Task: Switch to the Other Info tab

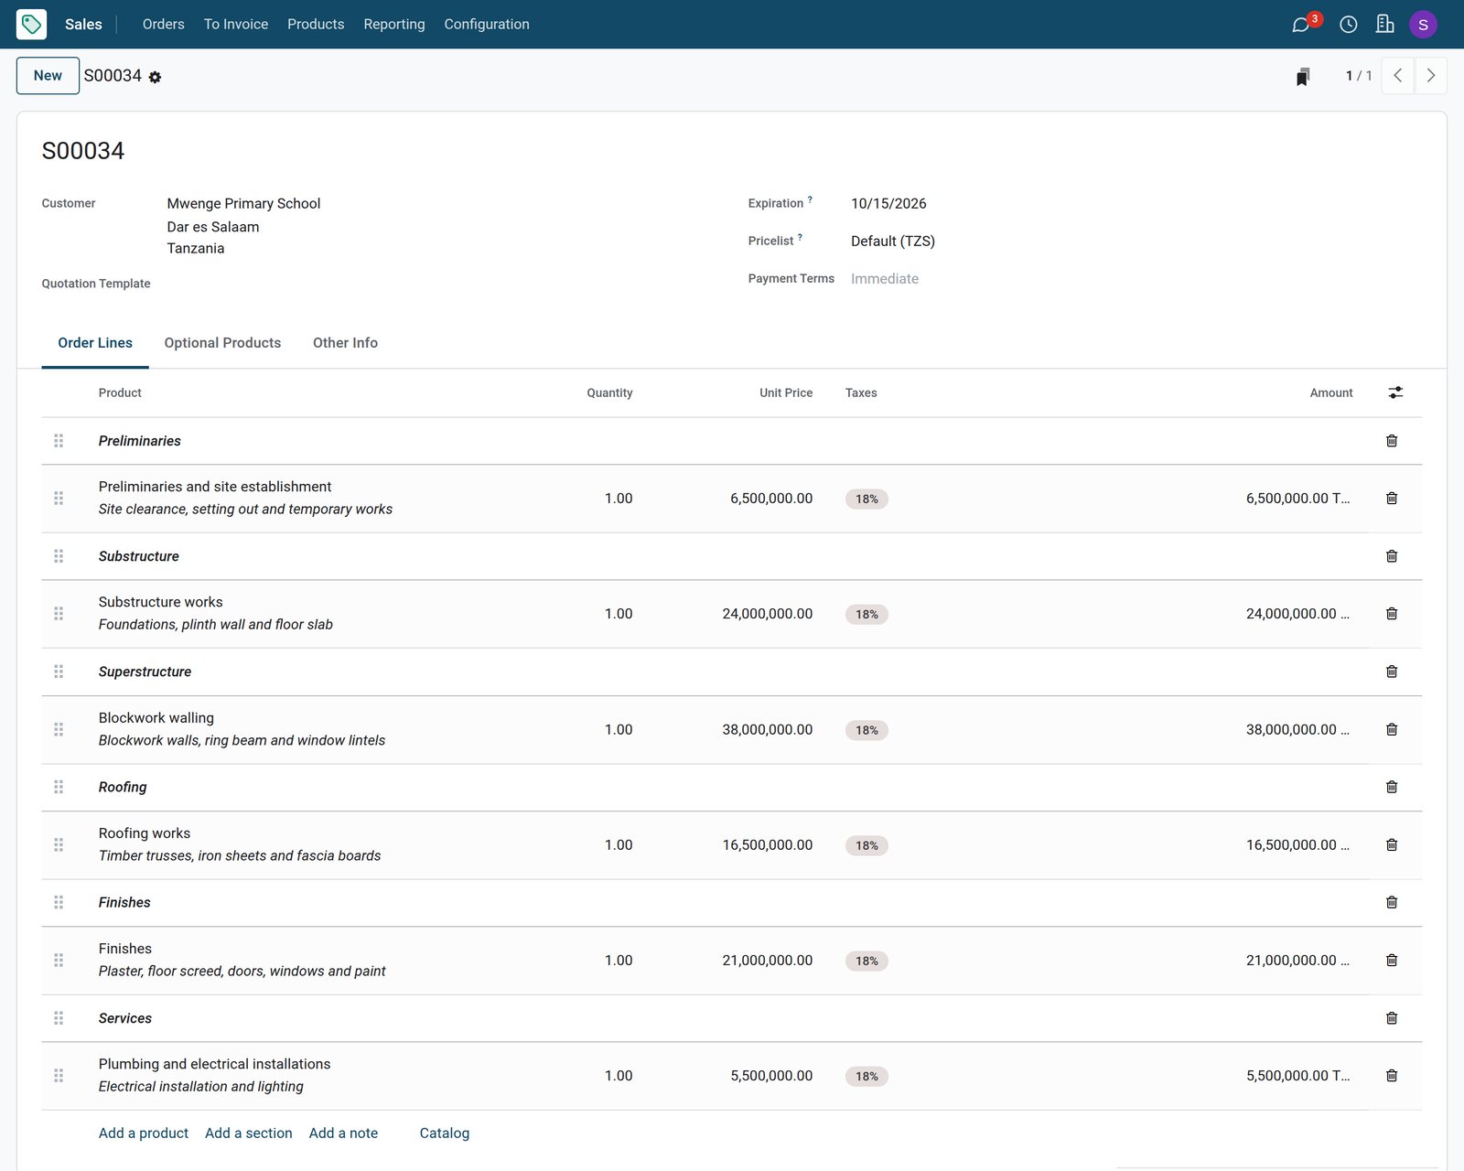Action: tap(345, 343)
